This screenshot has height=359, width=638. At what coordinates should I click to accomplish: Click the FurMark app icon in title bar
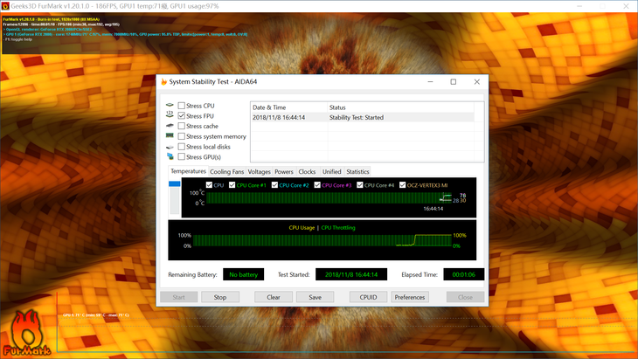point(5,6)
